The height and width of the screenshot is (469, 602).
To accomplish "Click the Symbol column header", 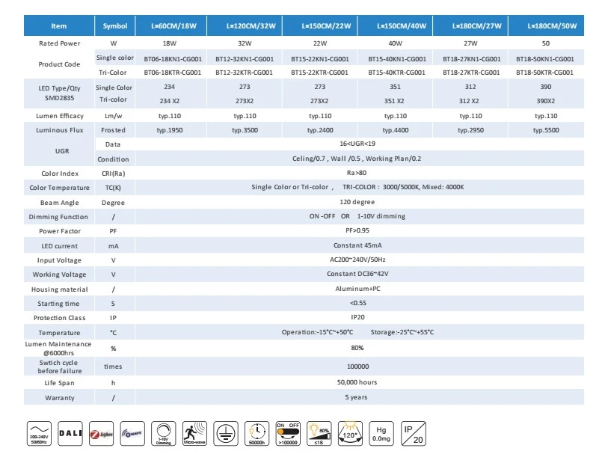I will point(115,25).
